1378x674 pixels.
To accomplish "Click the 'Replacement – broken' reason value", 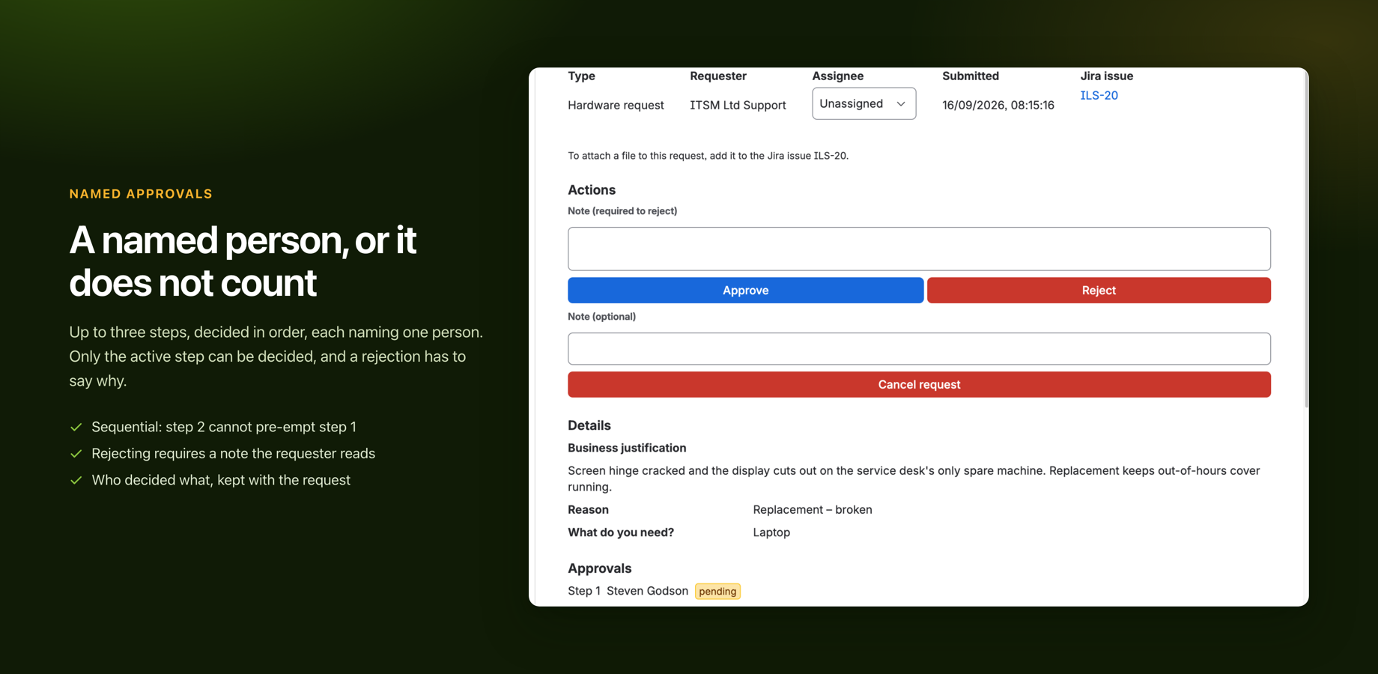I will tap(813, 509).
